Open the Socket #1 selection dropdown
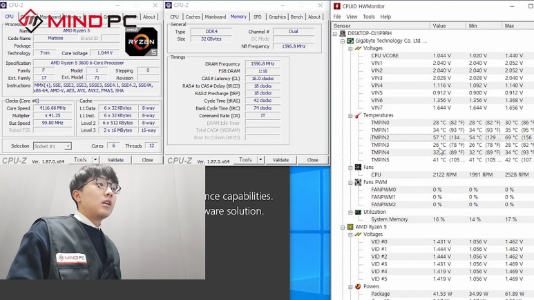 [68, 146]
